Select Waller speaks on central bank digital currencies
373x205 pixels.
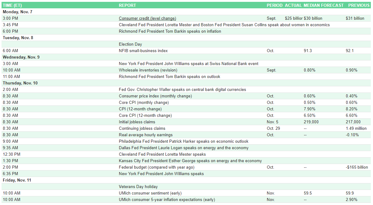[x=182, y=89]
